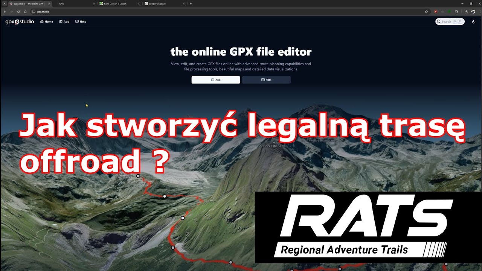The height and width of the screenshot is (271, 482).
Task: Open the App link in the navbar
Action: pos(64,21)
